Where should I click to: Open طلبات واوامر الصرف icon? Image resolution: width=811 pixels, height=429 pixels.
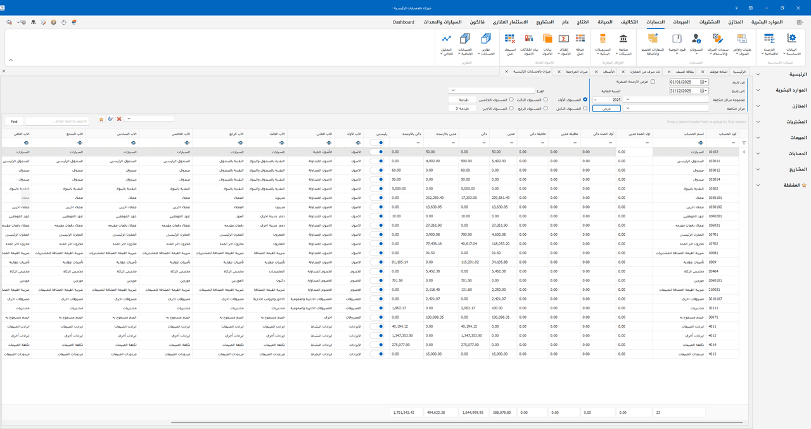pyautogui.click(x=742, y=44)
